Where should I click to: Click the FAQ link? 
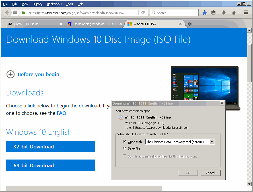pos(61,113)
